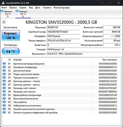
Task: Click the status icon for attribute 05
Action: point(4,78)
